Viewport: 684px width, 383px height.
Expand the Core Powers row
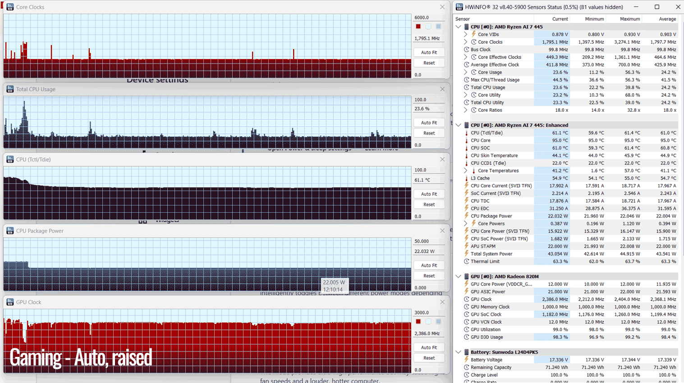click(x=466, y=223)
